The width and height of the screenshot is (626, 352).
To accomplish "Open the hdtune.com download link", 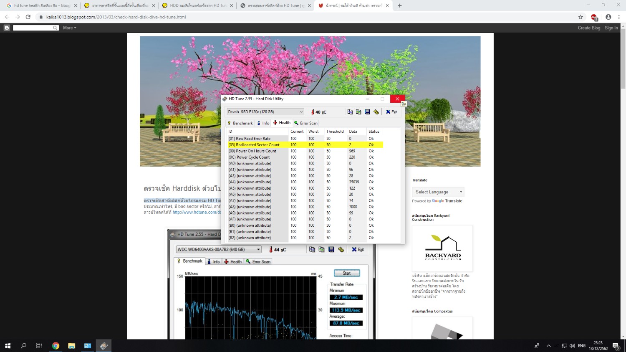I will pos(197,213).
